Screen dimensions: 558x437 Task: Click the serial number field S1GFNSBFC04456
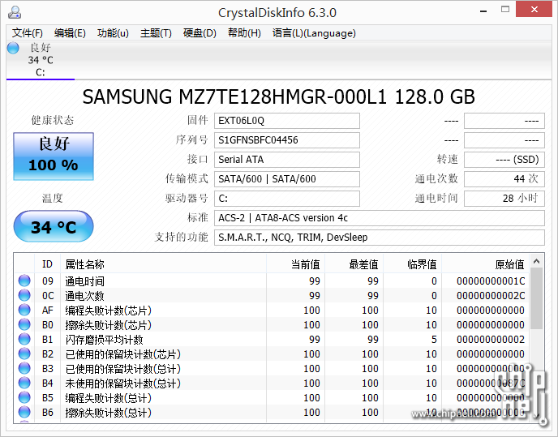[x=287, y=140]
